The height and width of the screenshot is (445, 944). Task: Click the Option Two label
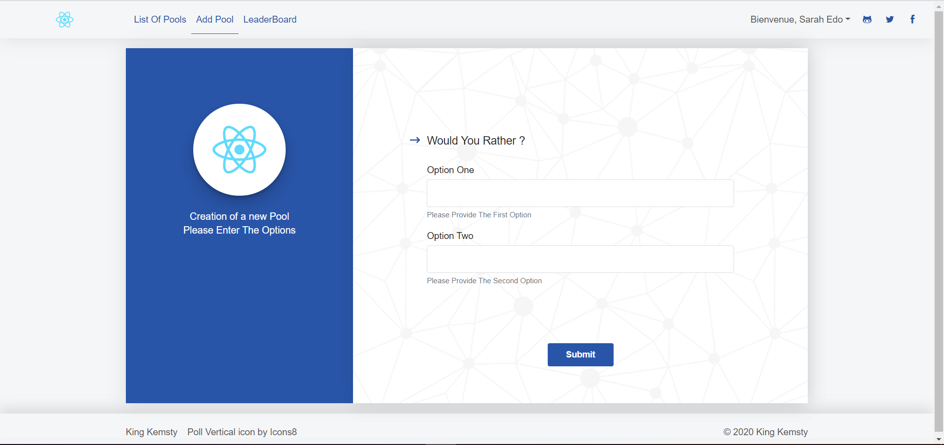coord(450,236)
